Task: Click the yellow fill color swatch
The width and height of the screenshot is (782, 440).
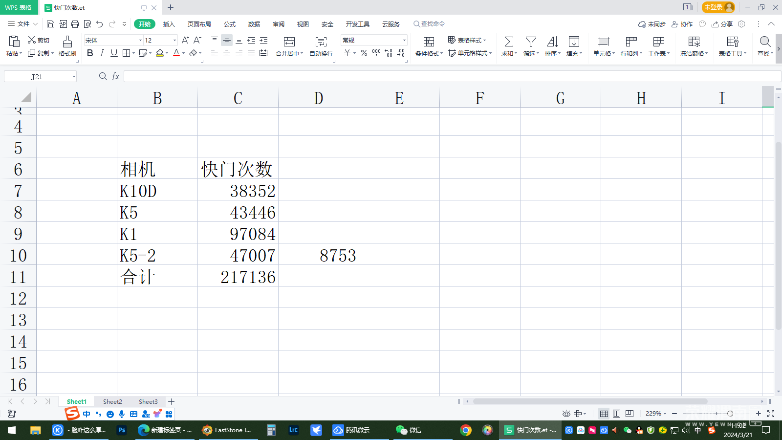Action: [160, 53]
